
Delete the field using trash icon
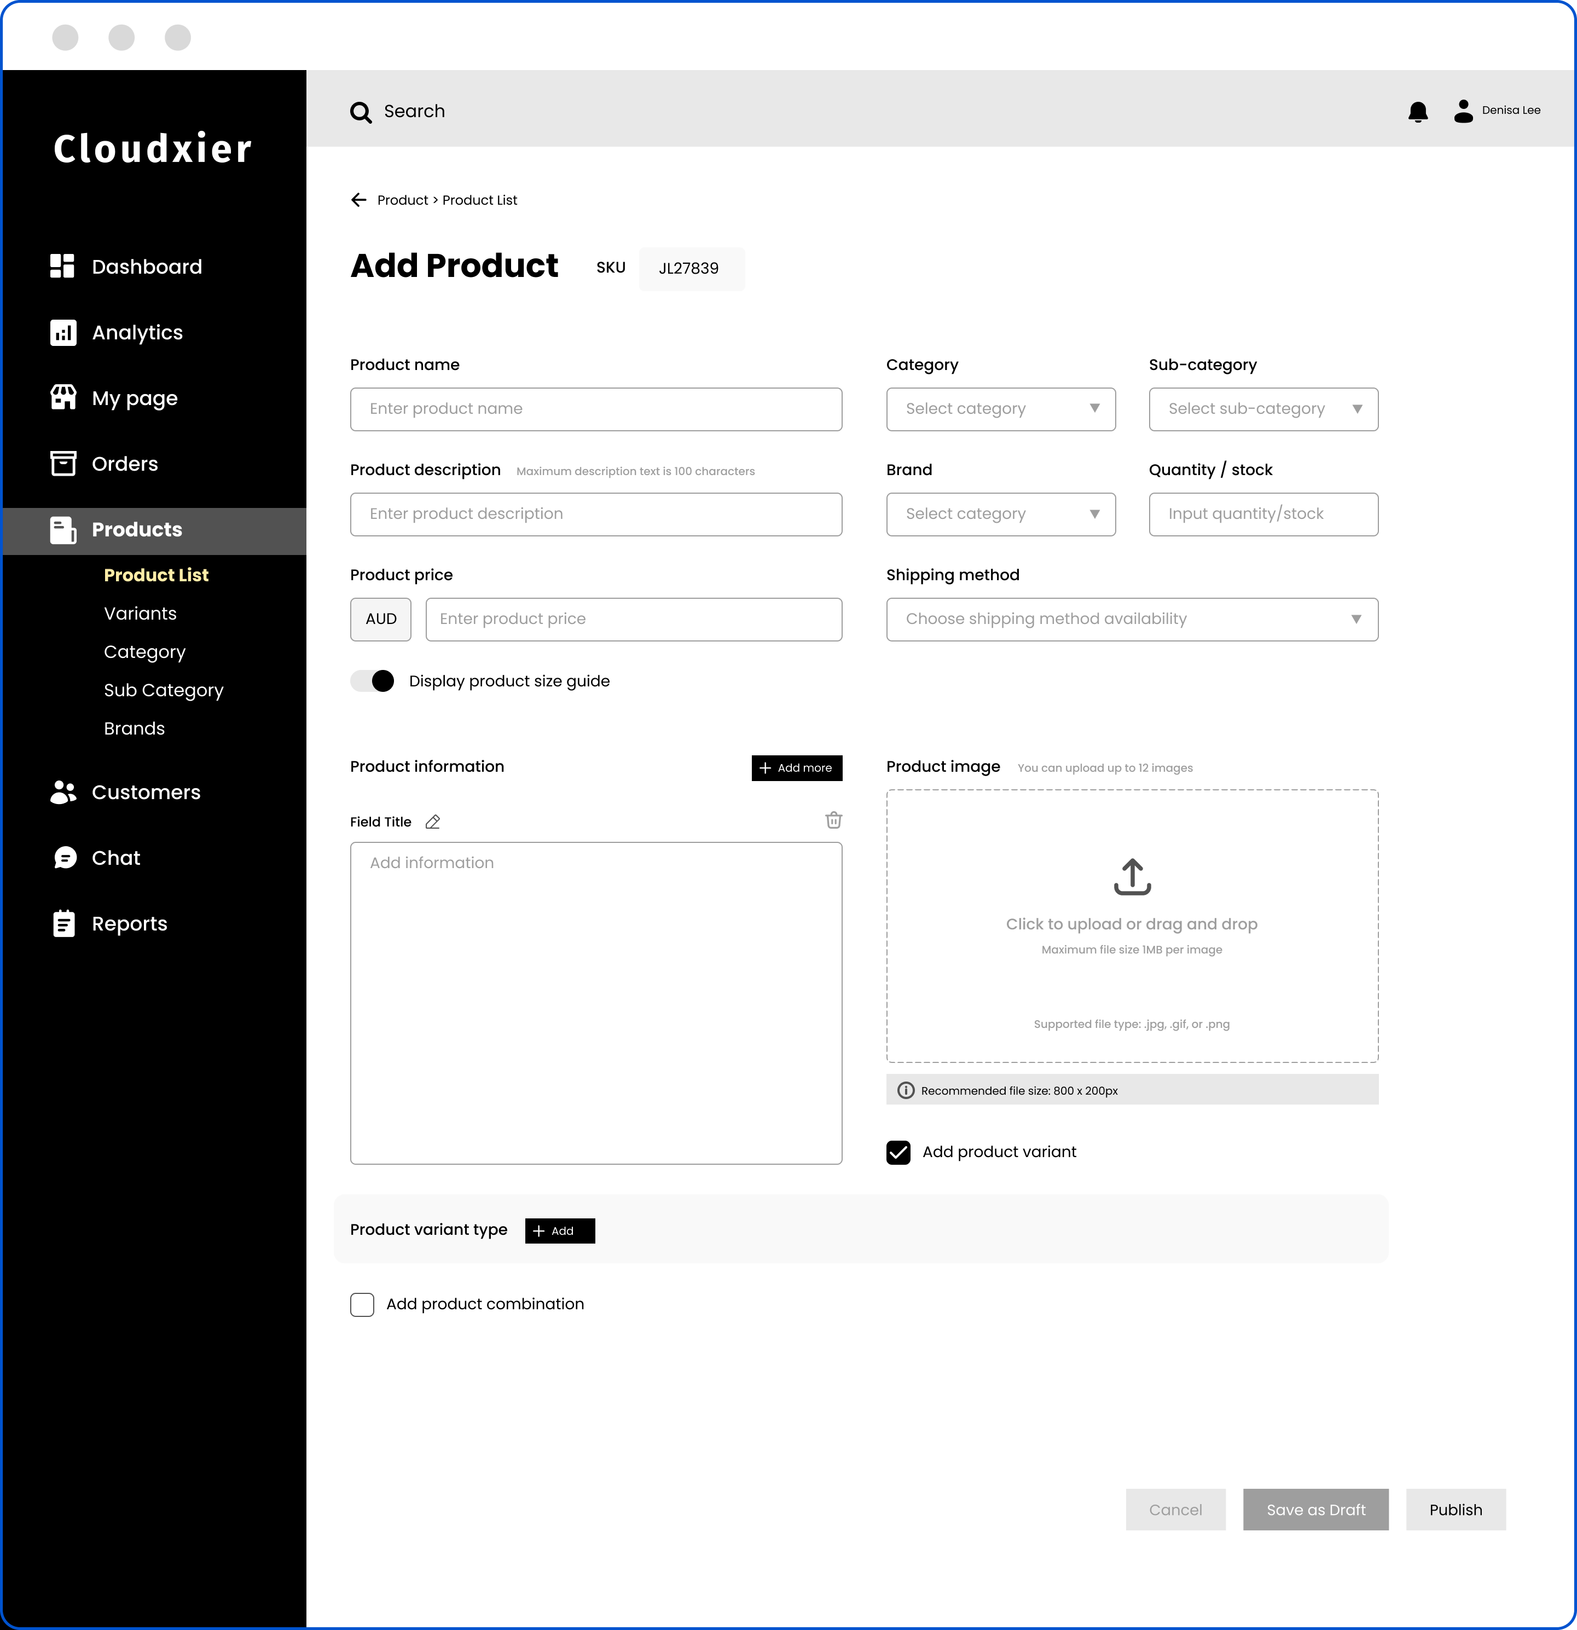[x=833, y=820]
